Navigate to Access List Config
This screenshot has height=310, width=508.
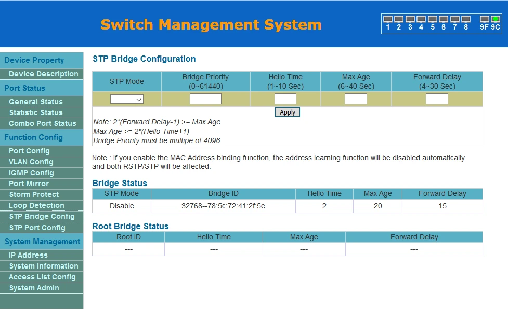coord(42,277)
